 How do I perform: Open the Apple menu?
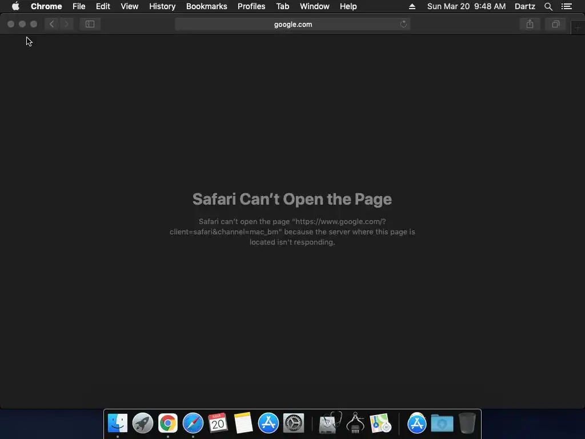click(x=15, y=6)
